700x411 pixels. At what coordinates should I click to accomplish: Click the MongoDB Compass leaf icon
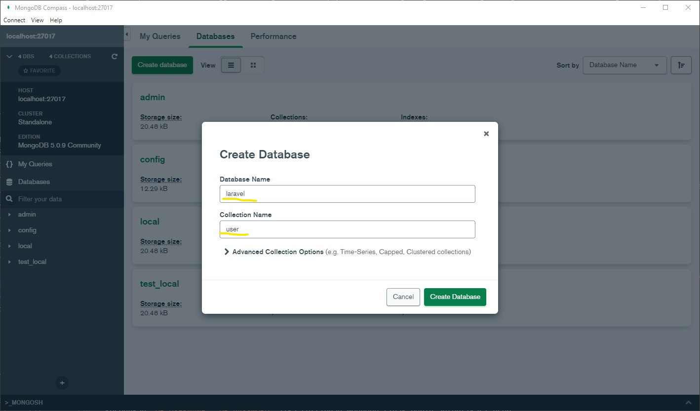(x=8, y=7)
